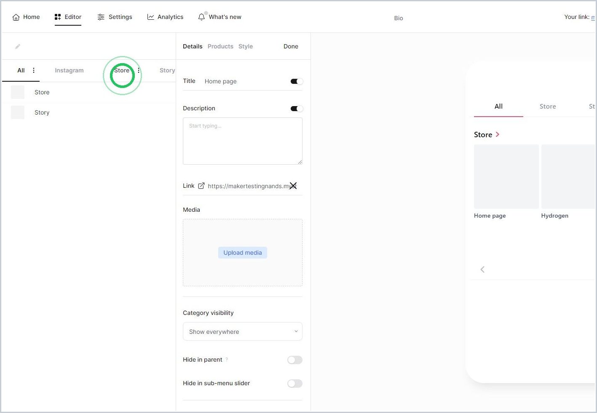Switch to the Style tab
597x413 pixels.
coord(246,46)
